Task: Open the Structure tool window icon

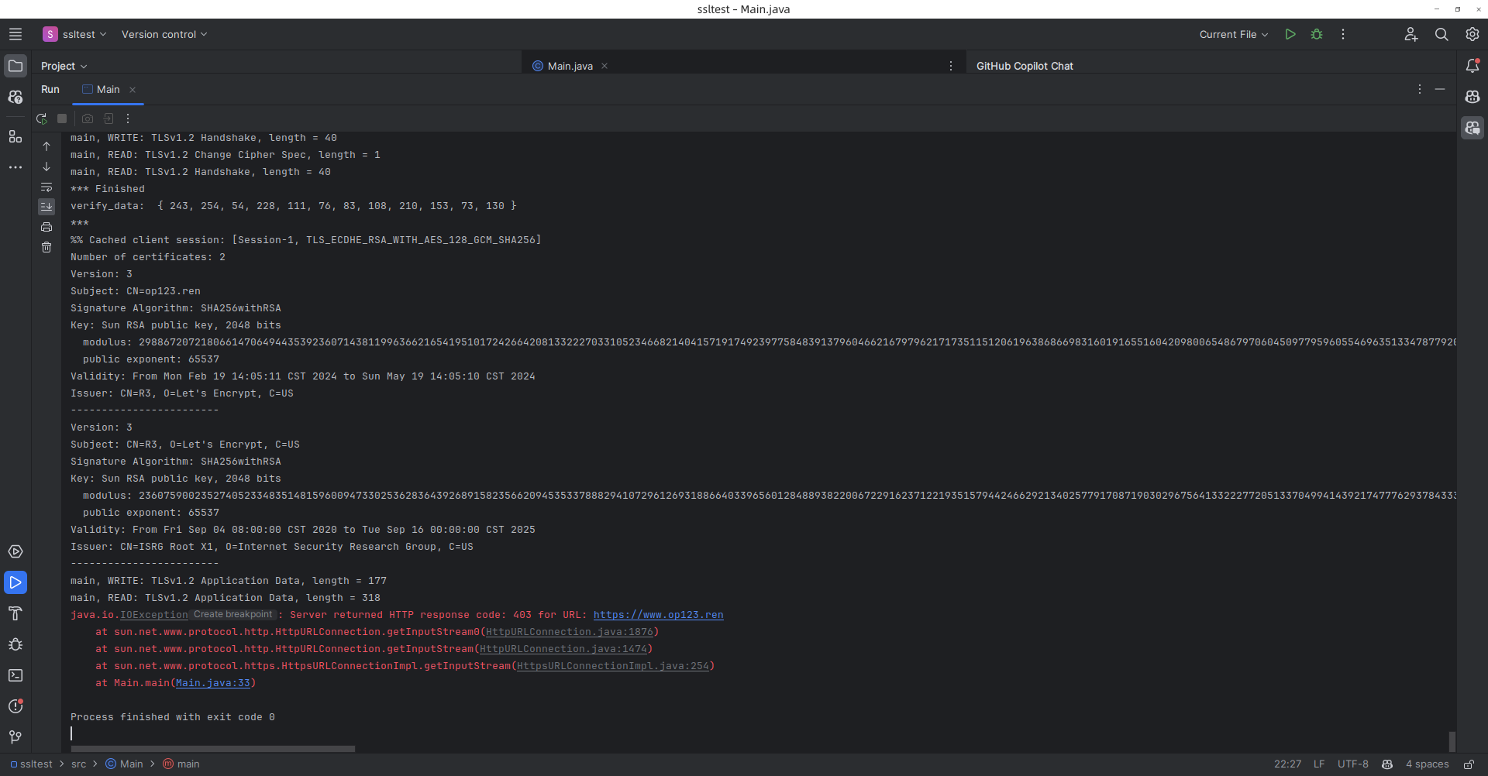Action: [x=15, y=136]
